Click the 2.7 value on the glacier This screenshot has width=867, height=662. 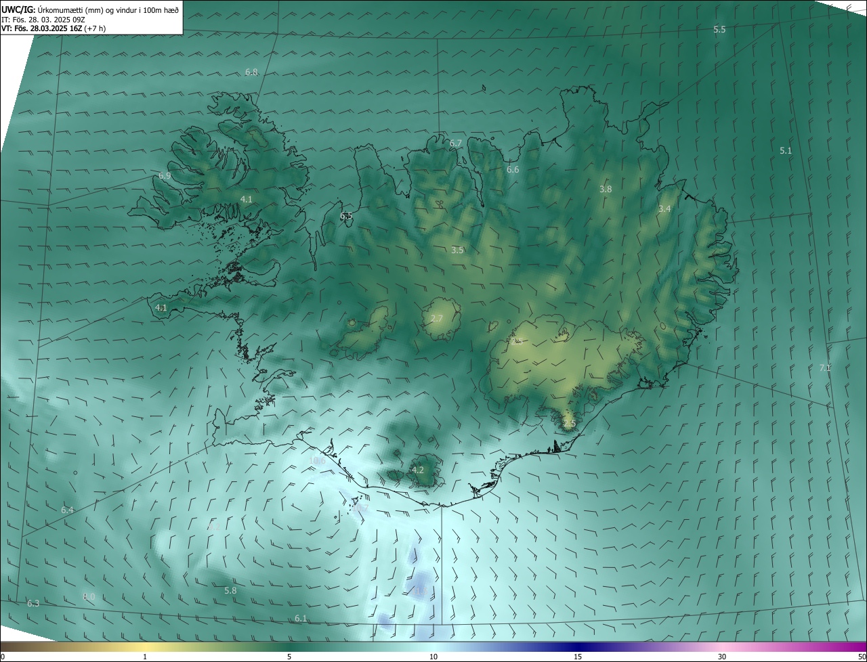(437, 318)
